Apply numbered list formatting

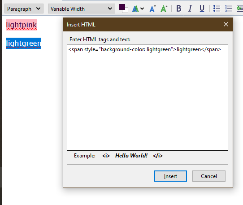pyautogui.click(x=228, y=9)
